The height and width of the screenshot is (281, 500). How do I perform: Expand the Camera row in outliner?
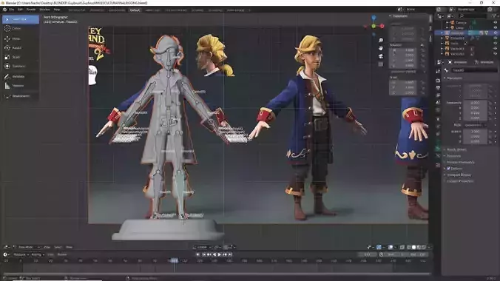[447, 23]
